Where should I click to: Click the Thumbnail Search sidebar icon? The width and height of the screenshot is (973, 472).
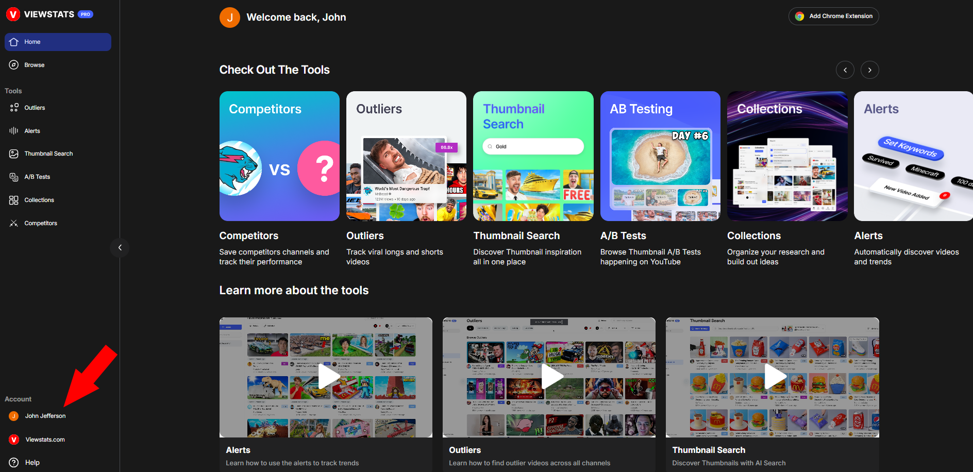point(14,154)
